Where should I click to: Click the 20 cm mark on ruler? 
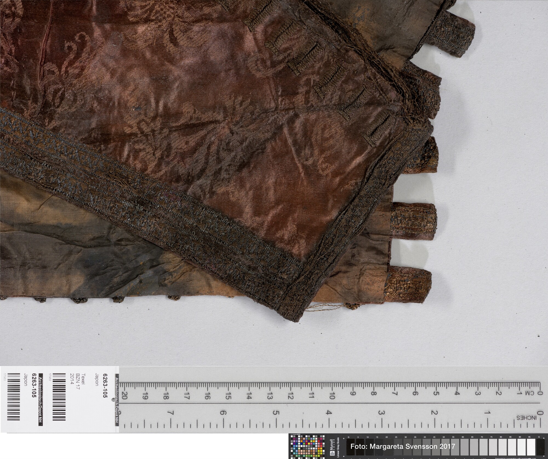124,396
